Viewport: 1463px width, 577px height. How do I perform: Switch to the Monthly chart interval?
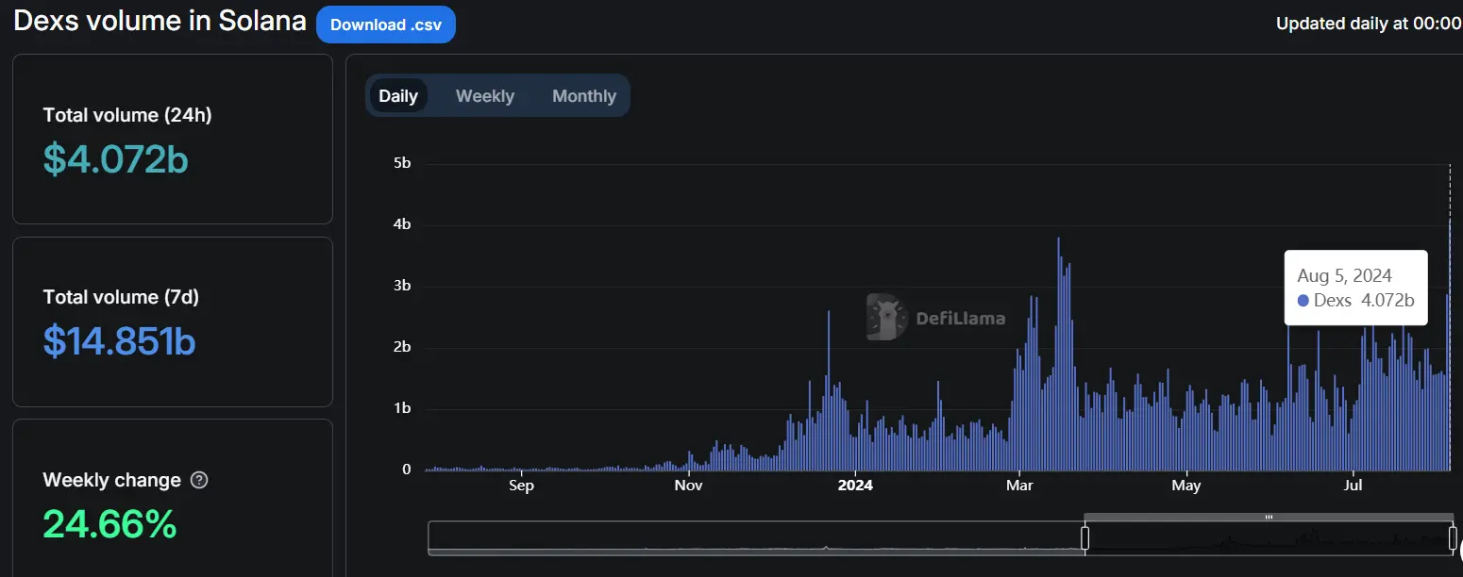point(583,96)
